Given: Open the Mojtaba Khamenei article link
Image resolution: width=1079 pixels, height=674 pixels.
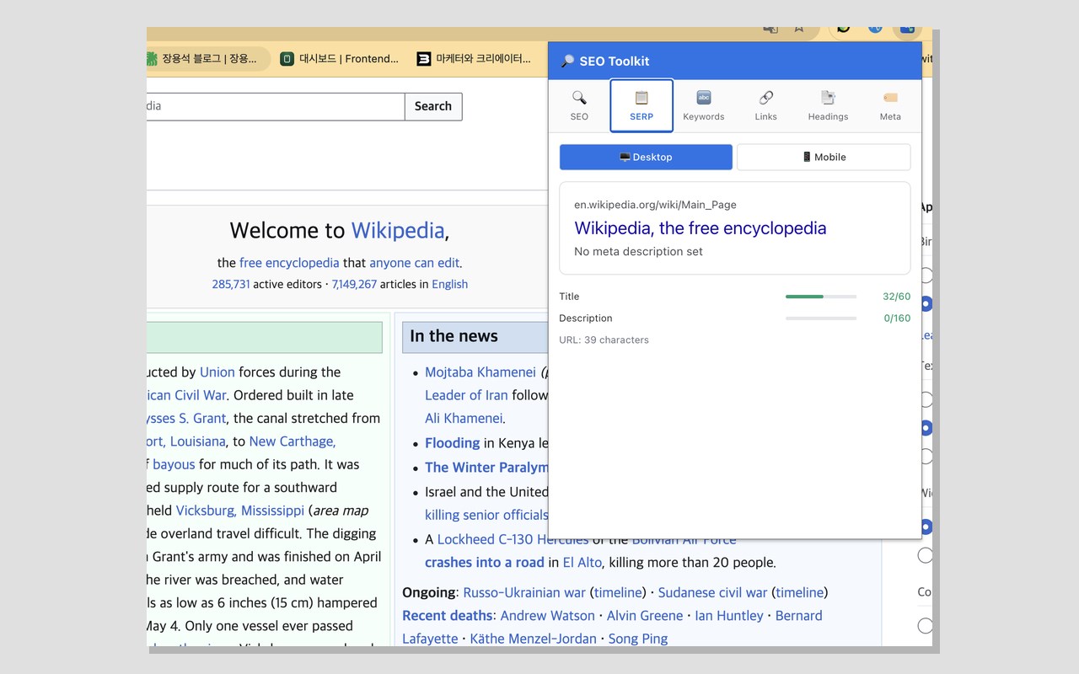Looking at the screenshot, I should 480,372.
